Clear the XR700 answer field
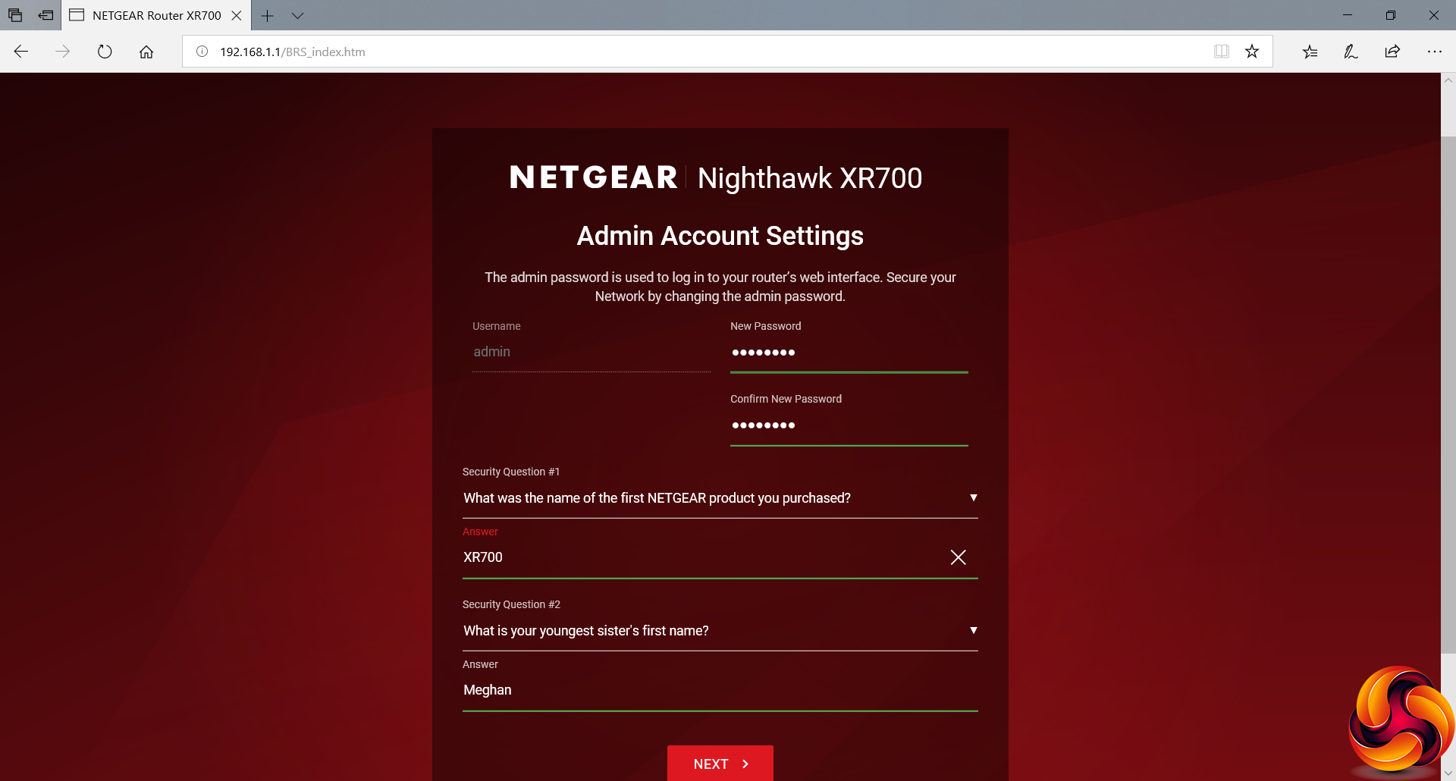The image size is (1456, 781). click(x=958, y=557)
